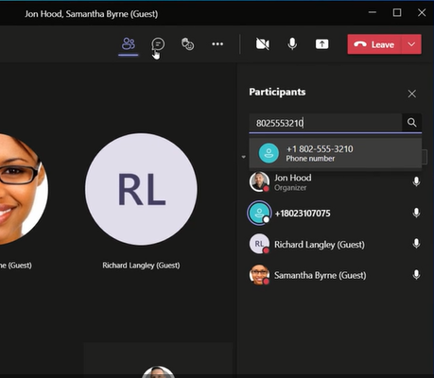Turn on the camera
The image size is (434, 378).
(x=263, y=44)
